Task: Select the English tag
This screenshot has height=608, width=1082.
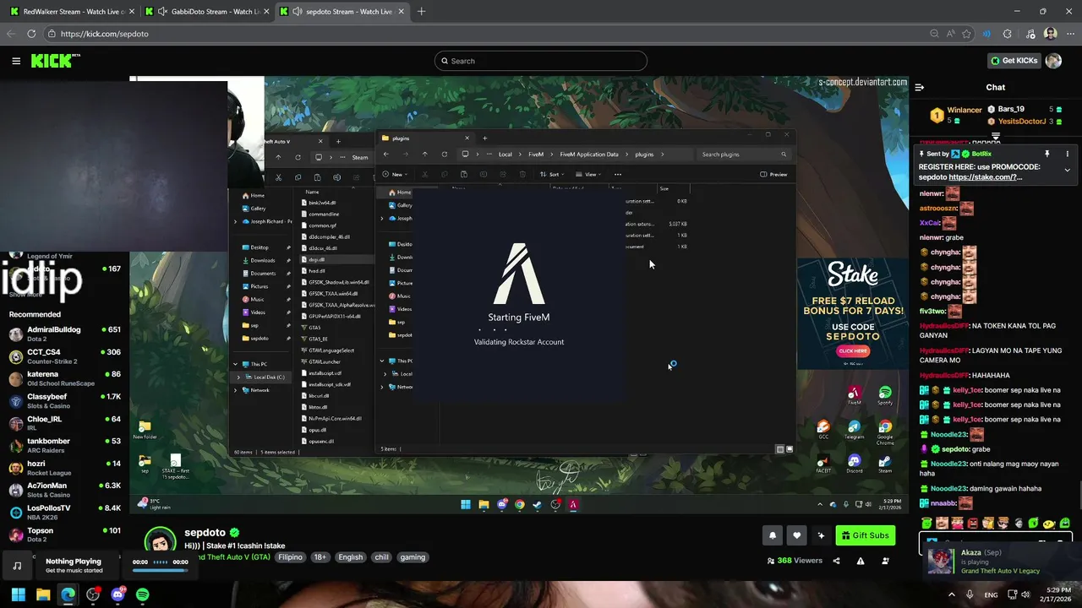Action: tap(350, 557)
